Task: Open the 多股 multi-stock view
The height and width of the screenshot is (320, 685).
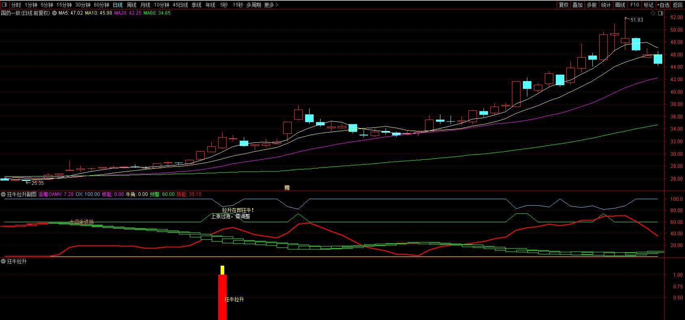Action: click(592, 5)
